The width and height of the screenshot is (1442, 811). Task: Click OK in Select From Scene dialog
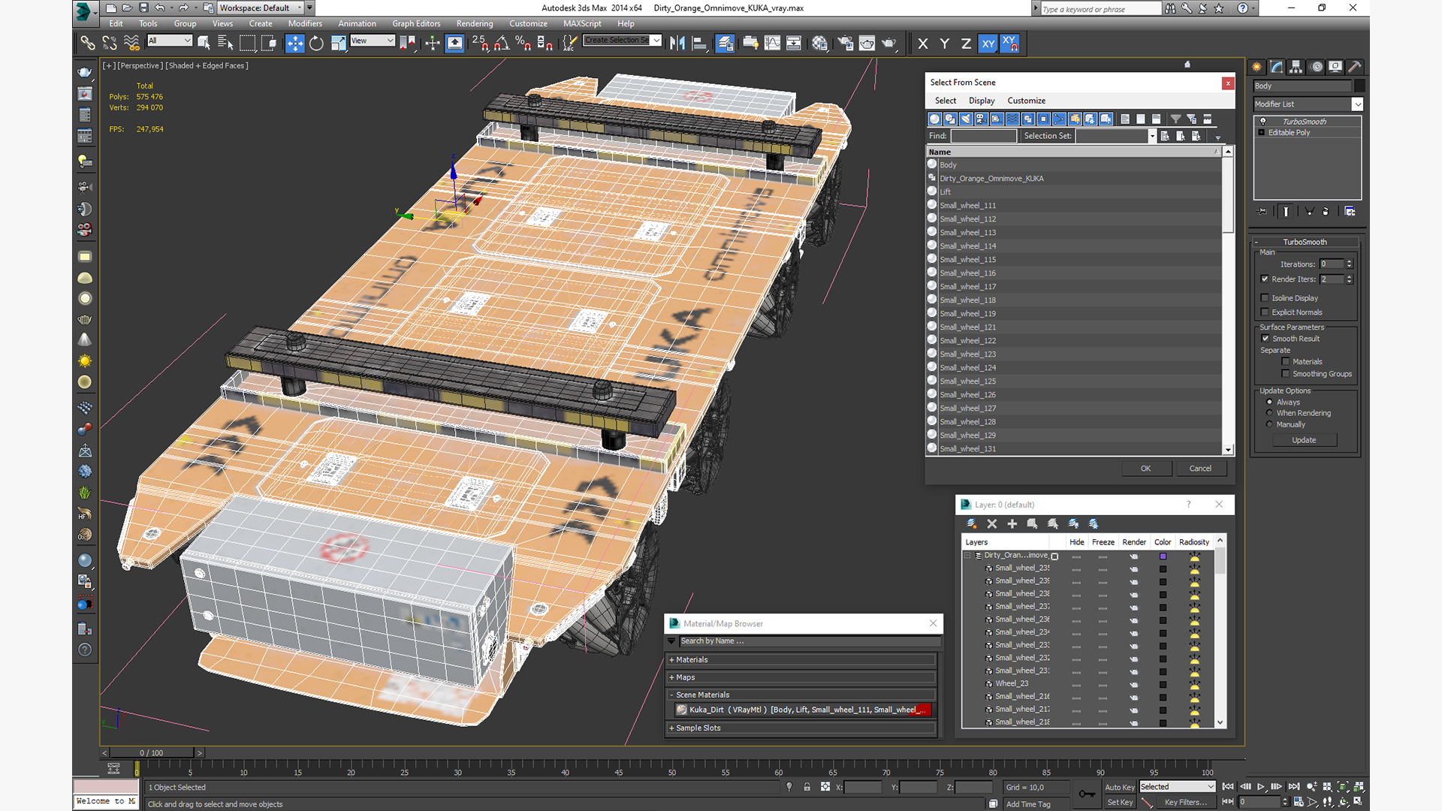[1145, 468]
